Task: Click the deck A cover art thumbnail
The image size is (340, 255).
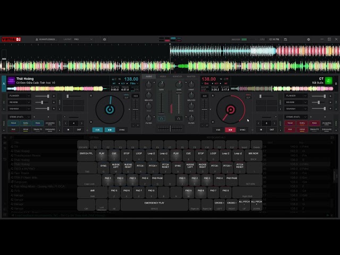Action: 11,81
